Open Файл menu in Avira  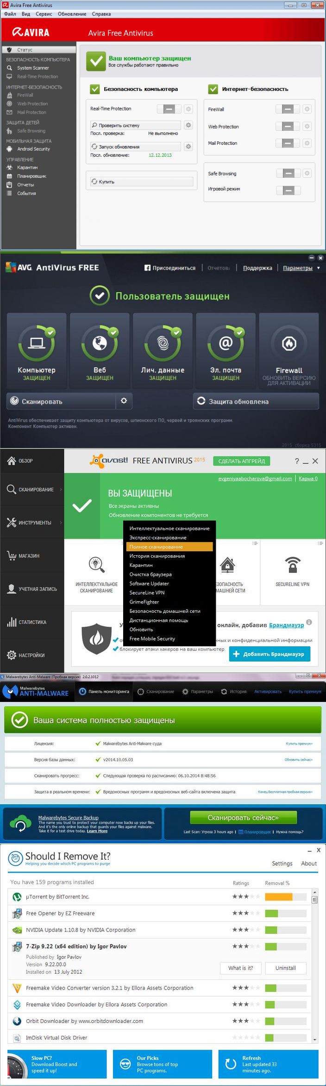(10, 14)
